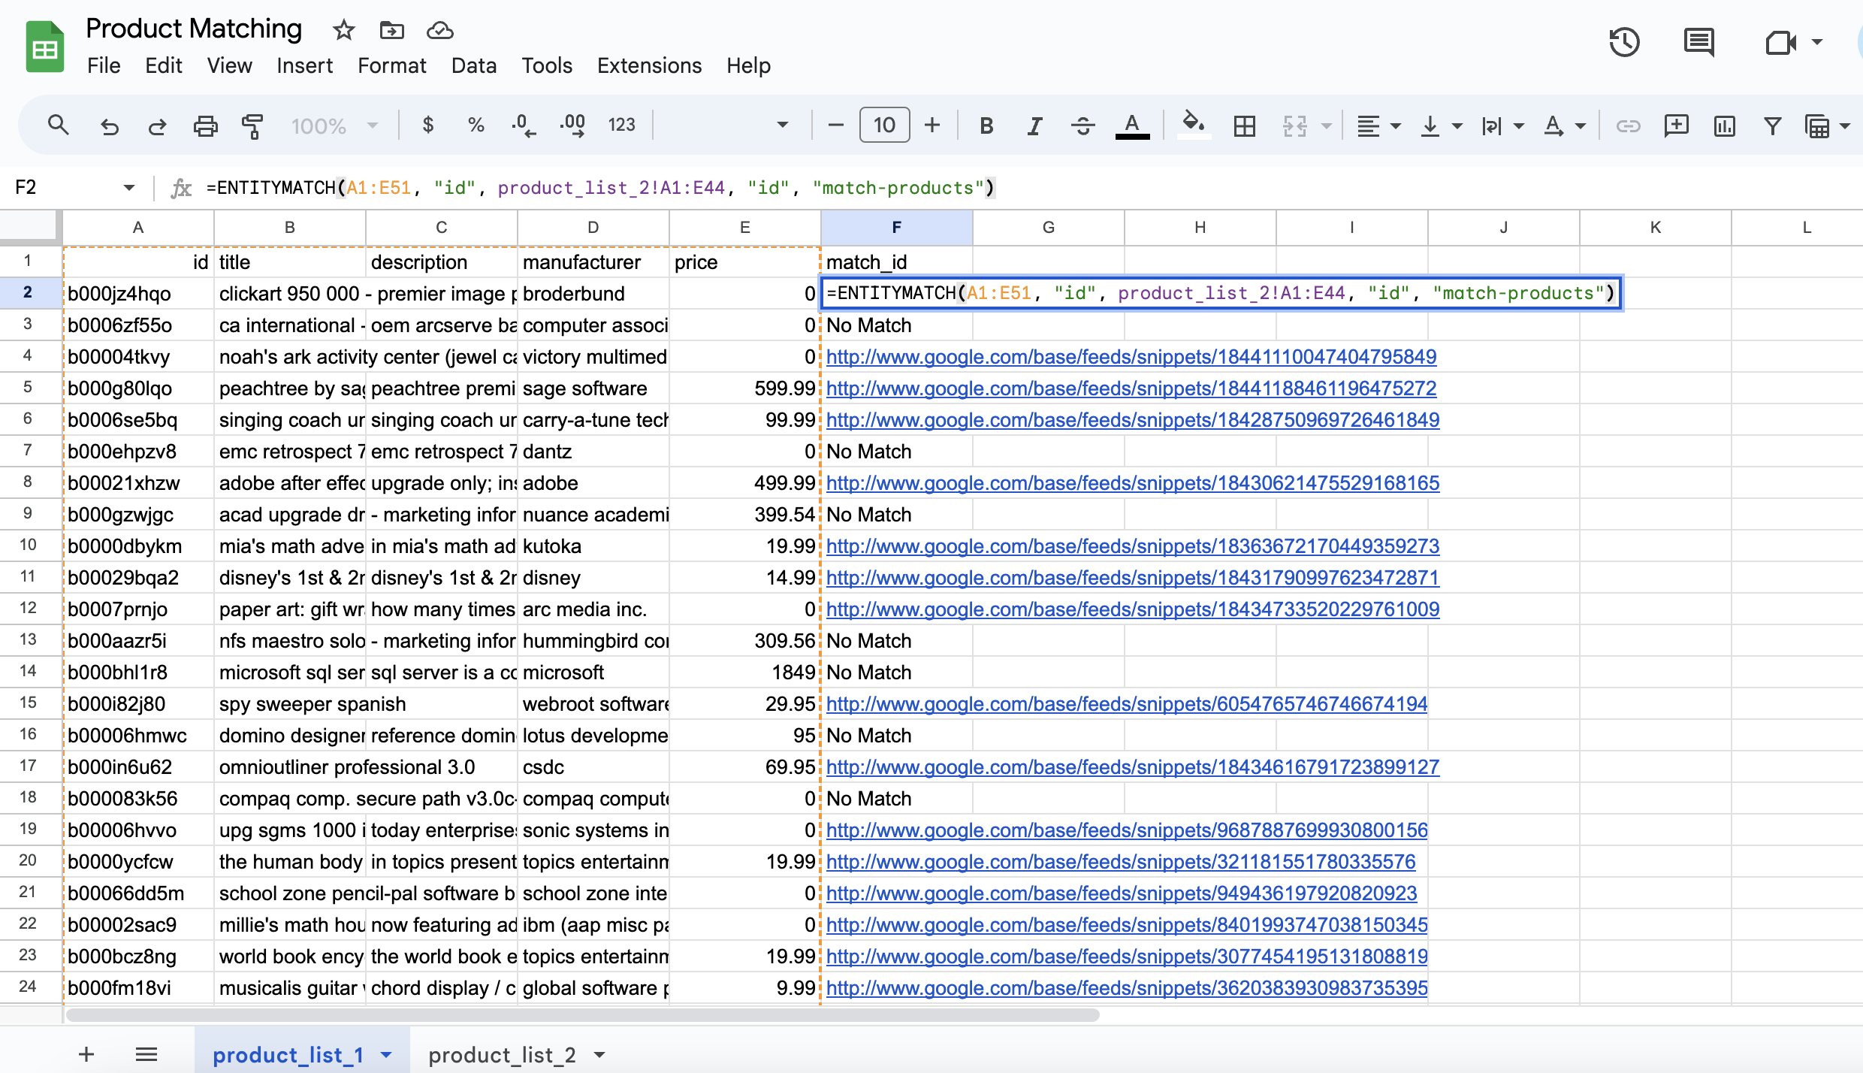Screen dimensions: 1863x1073
Task: Open version history clock icon
Action: tap(1624, 42)
